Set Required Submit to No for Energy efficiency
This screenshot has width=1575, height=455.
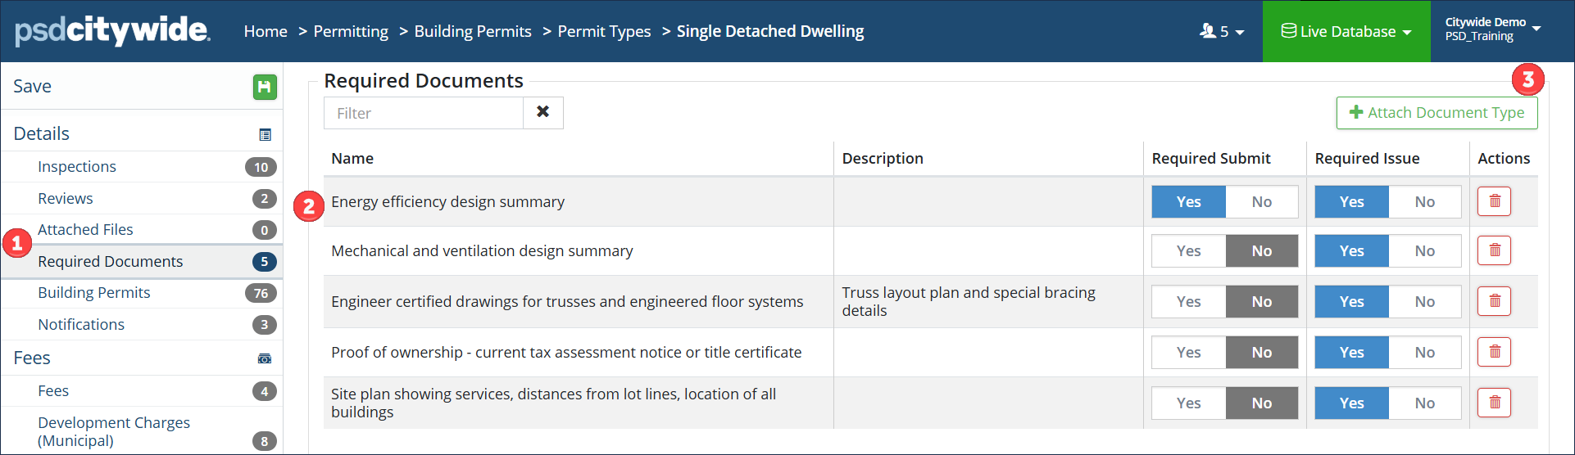point(1261,202)
